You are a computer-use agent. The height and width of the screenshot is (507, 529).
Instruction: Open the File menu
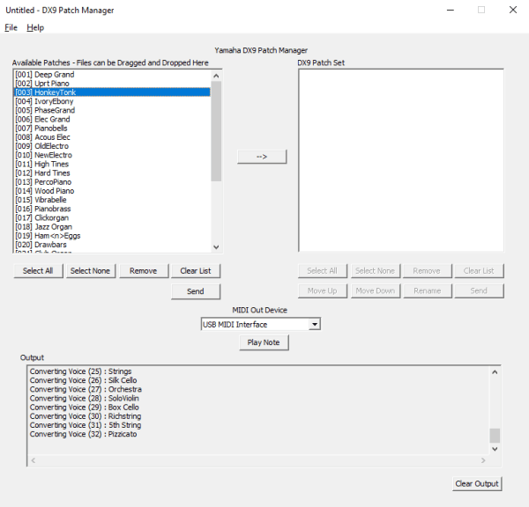pos(11,27)
